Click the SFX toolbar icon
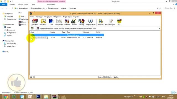177x99 pixels. point(119,22)
